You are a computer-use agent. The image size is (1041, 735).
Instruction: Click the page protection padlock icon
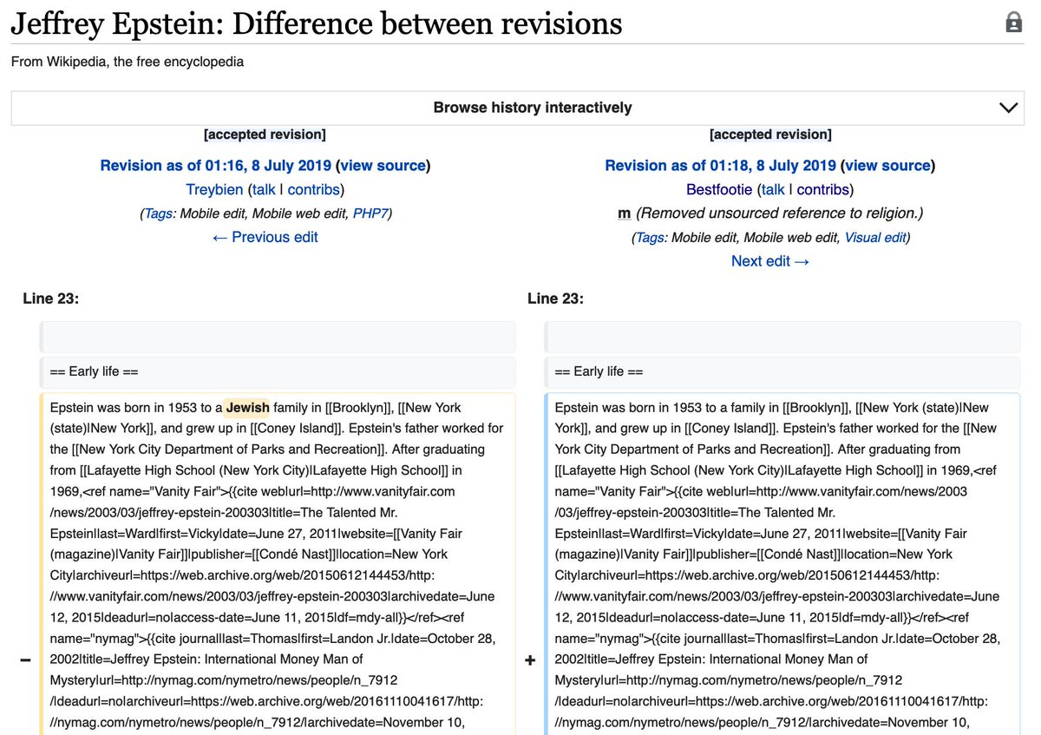click(x=1013, y=23)
